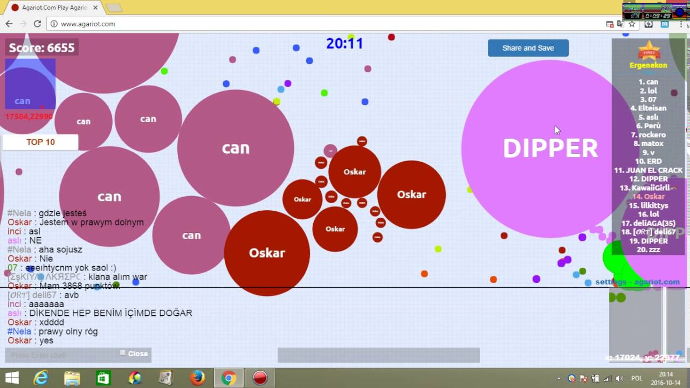690x388 pixels.
Task: Switch the POL keyboard language indicator
Action: (x=637, y=378)
